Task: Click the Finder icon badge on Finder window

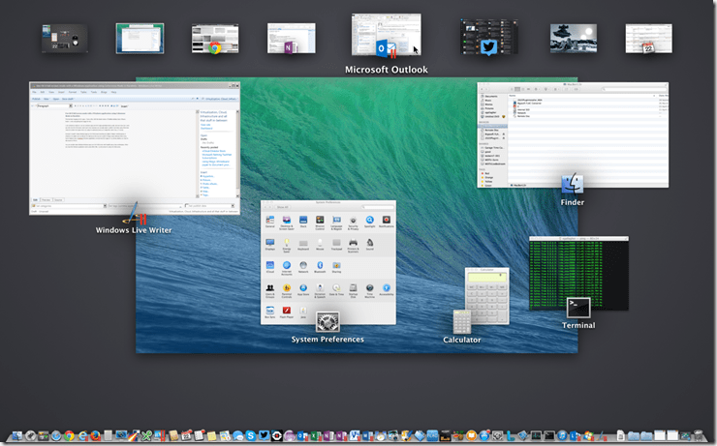Action: 572,184
